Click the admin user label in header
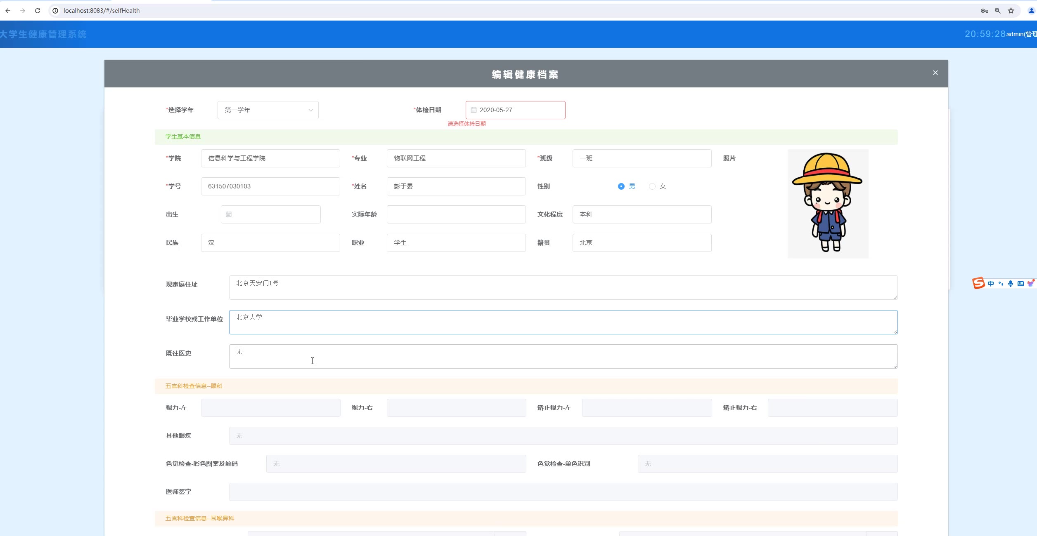This screenshot has width=1037, height=536. coord(1022,34)
